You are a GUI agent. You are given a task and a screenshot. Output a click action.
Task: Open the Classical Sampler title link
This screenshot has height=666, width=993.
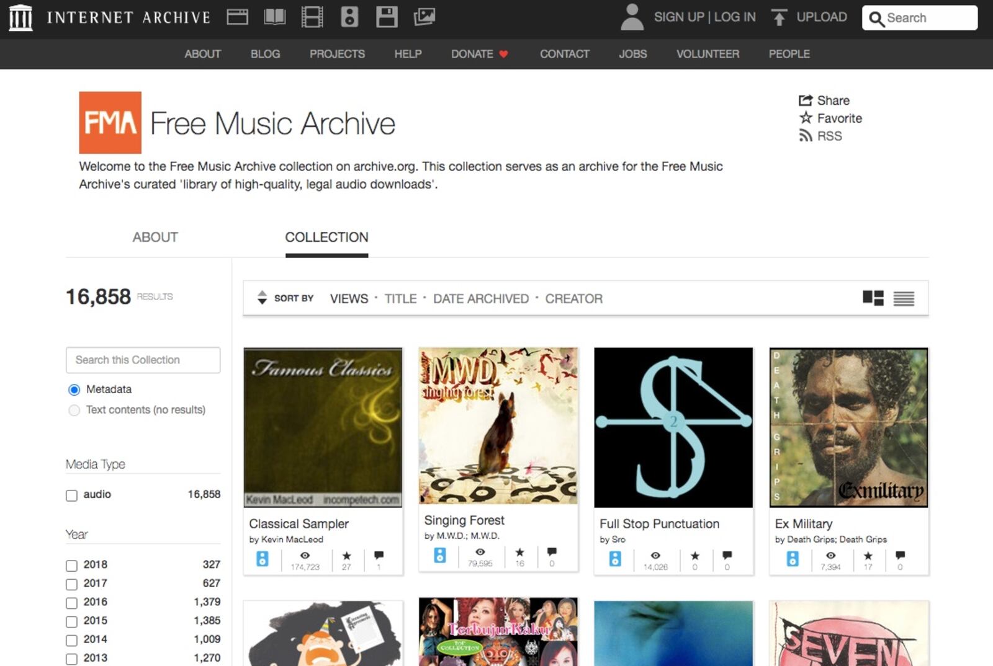click(299, 524)
